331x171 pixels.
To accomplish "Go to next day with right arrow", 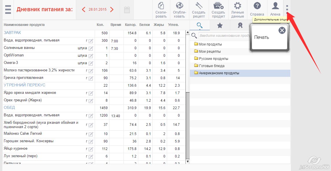I will pos(112,9).
